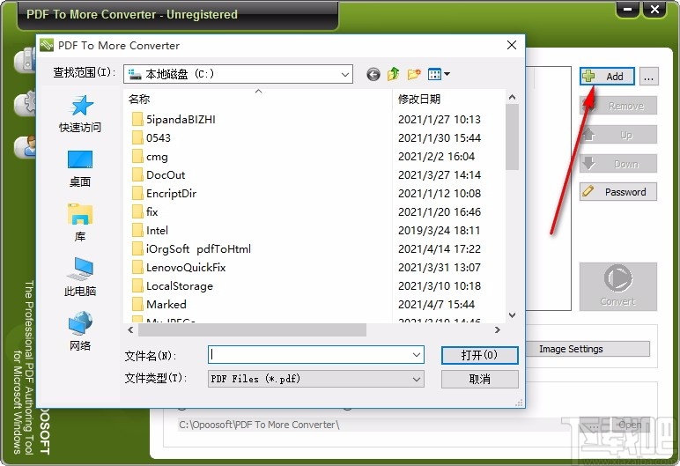This screenshot has height=466, width=680.
Task: Open Image Settings in main window
Action: point(587,349)
